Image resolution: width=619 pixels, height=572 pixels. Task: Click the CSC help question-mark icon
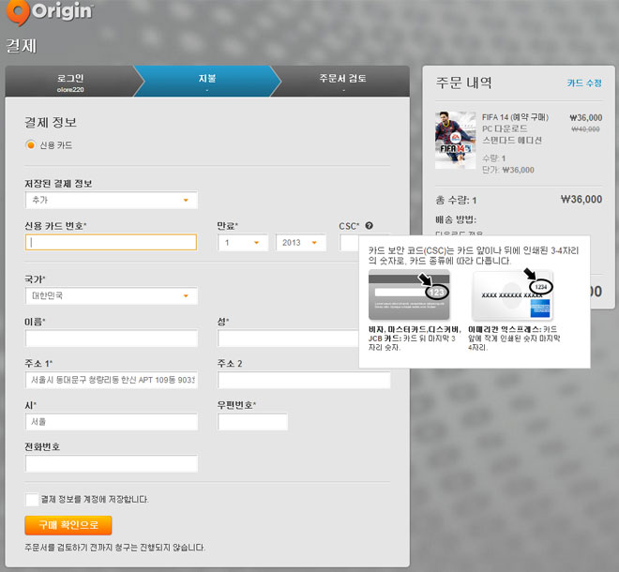tap(370, 225)
